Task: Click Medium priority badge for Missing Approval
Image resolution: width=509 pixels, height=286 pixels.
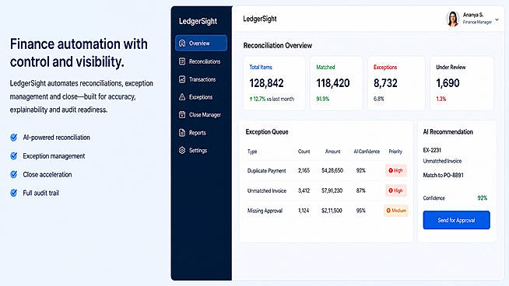Action: [396, 211]
